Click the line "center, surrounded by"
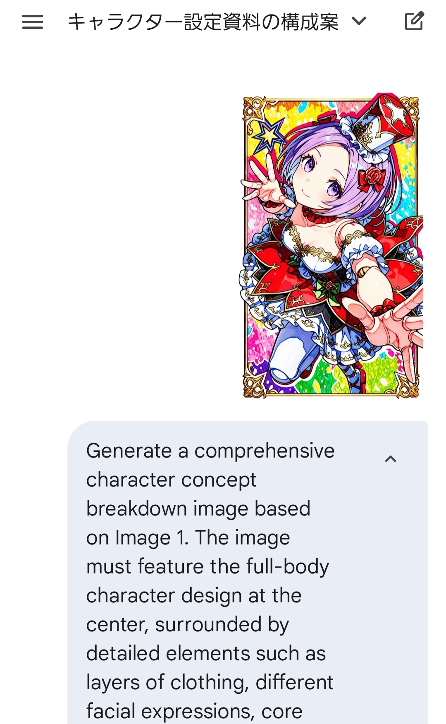Viewport: 446px width, 724px height. click(x=187, y=625)
